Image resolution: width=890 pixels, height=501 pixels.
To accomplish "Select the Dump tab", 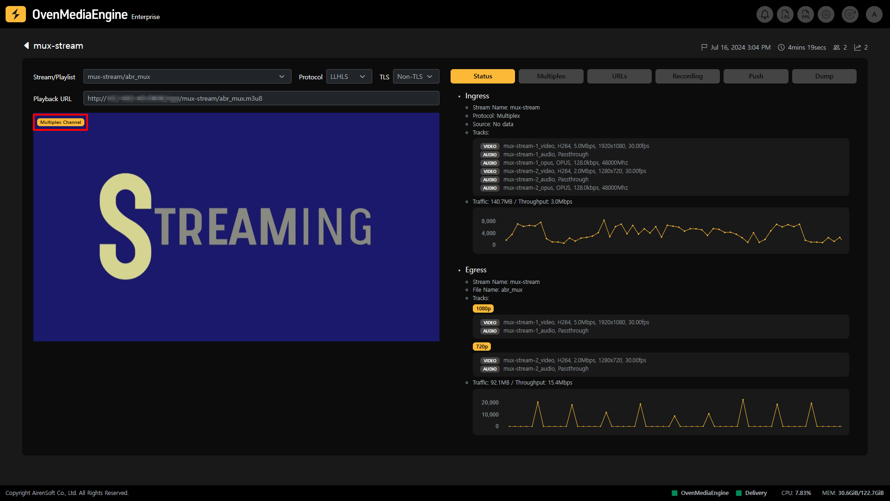I will click(824, 76).
